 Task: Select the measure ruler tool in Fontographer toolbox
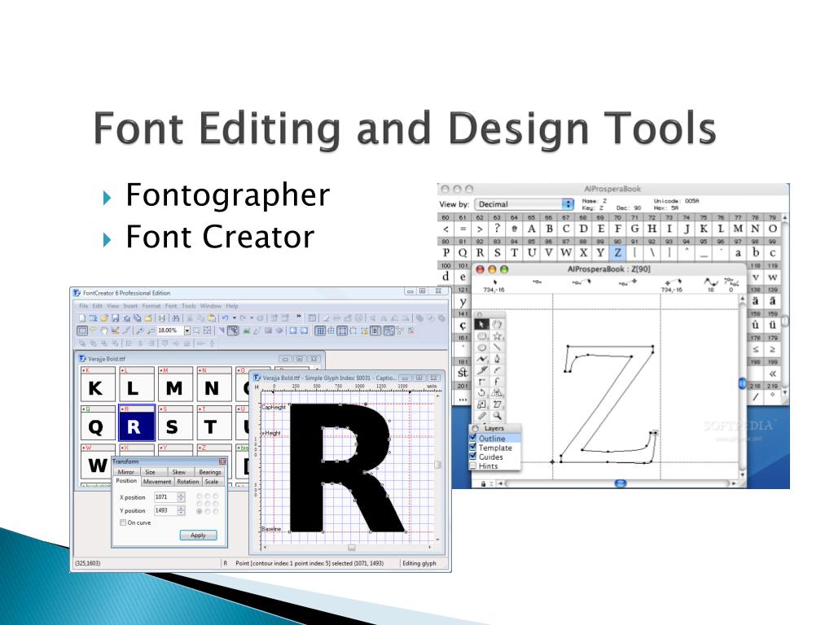[481, 416]
